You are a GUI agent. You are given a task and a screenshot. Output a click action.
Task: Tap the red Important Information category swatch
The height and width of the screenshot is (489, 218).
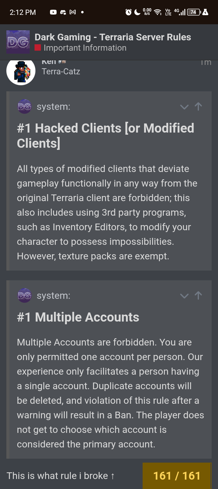(38, 48)
